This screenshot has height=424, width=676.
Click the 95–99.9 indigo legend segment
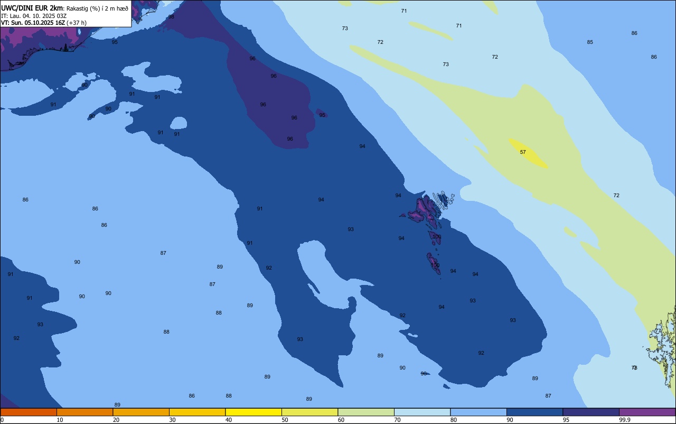tap(591, 412)
